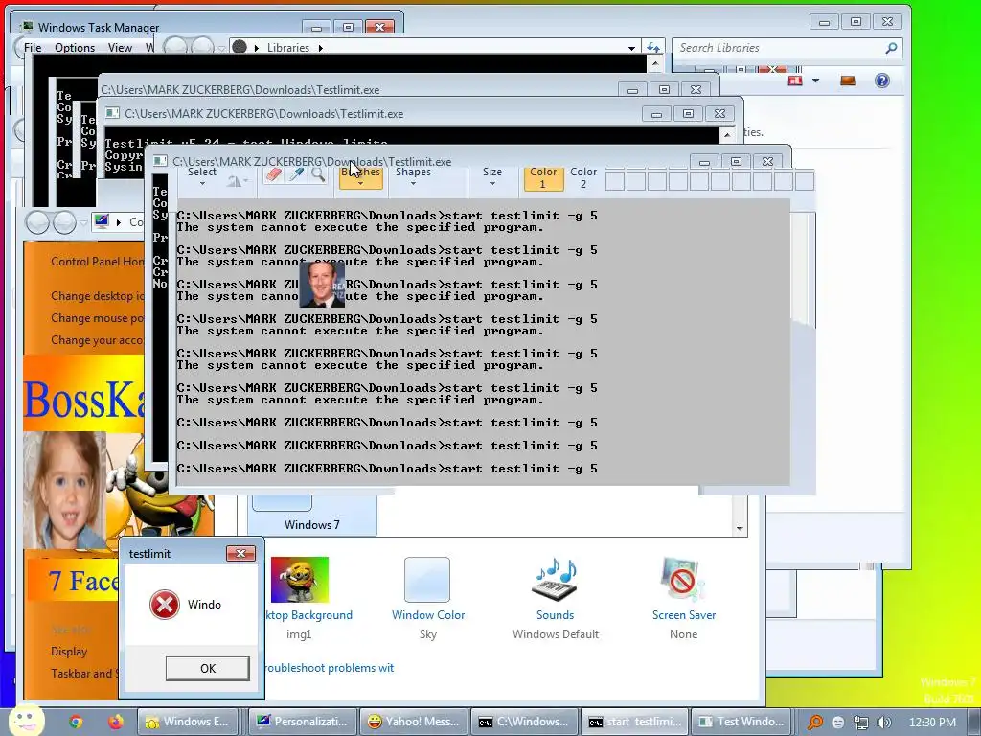Screen dimensions: 981x736
Task: Switch to start testlimit taskbar button
Action: (x=635, y=722)
